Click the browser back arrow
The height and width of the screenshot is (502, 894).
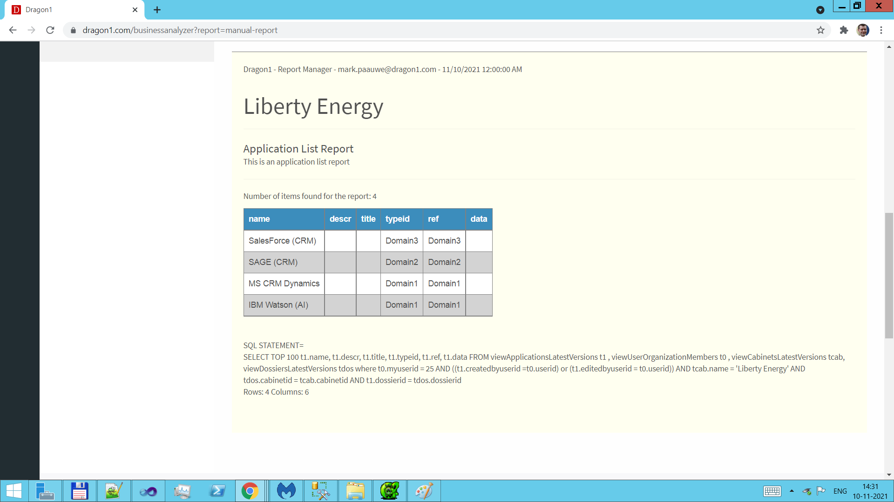click(x=13, y=30)
